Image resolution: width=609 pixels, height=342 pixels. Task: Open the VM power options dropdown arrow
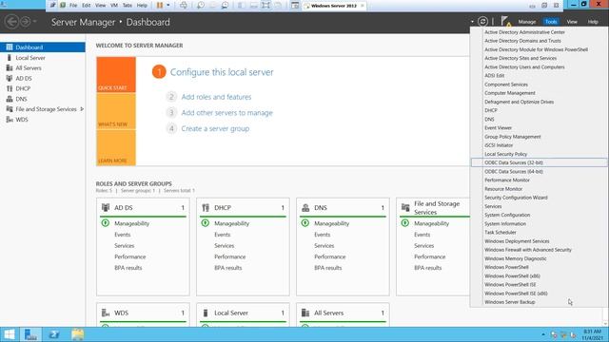pyautogui.click(x=168, y=6)
